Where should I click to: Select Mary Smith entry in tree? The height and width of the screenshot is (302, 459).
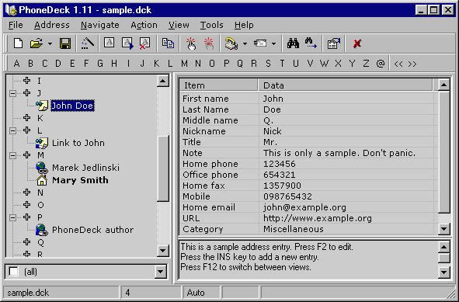coord(80,180)
